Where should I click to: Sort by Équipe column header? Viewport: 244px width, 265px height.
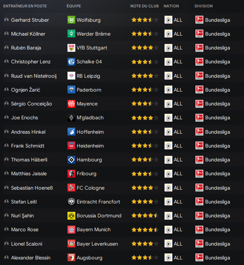coord(73,6)
